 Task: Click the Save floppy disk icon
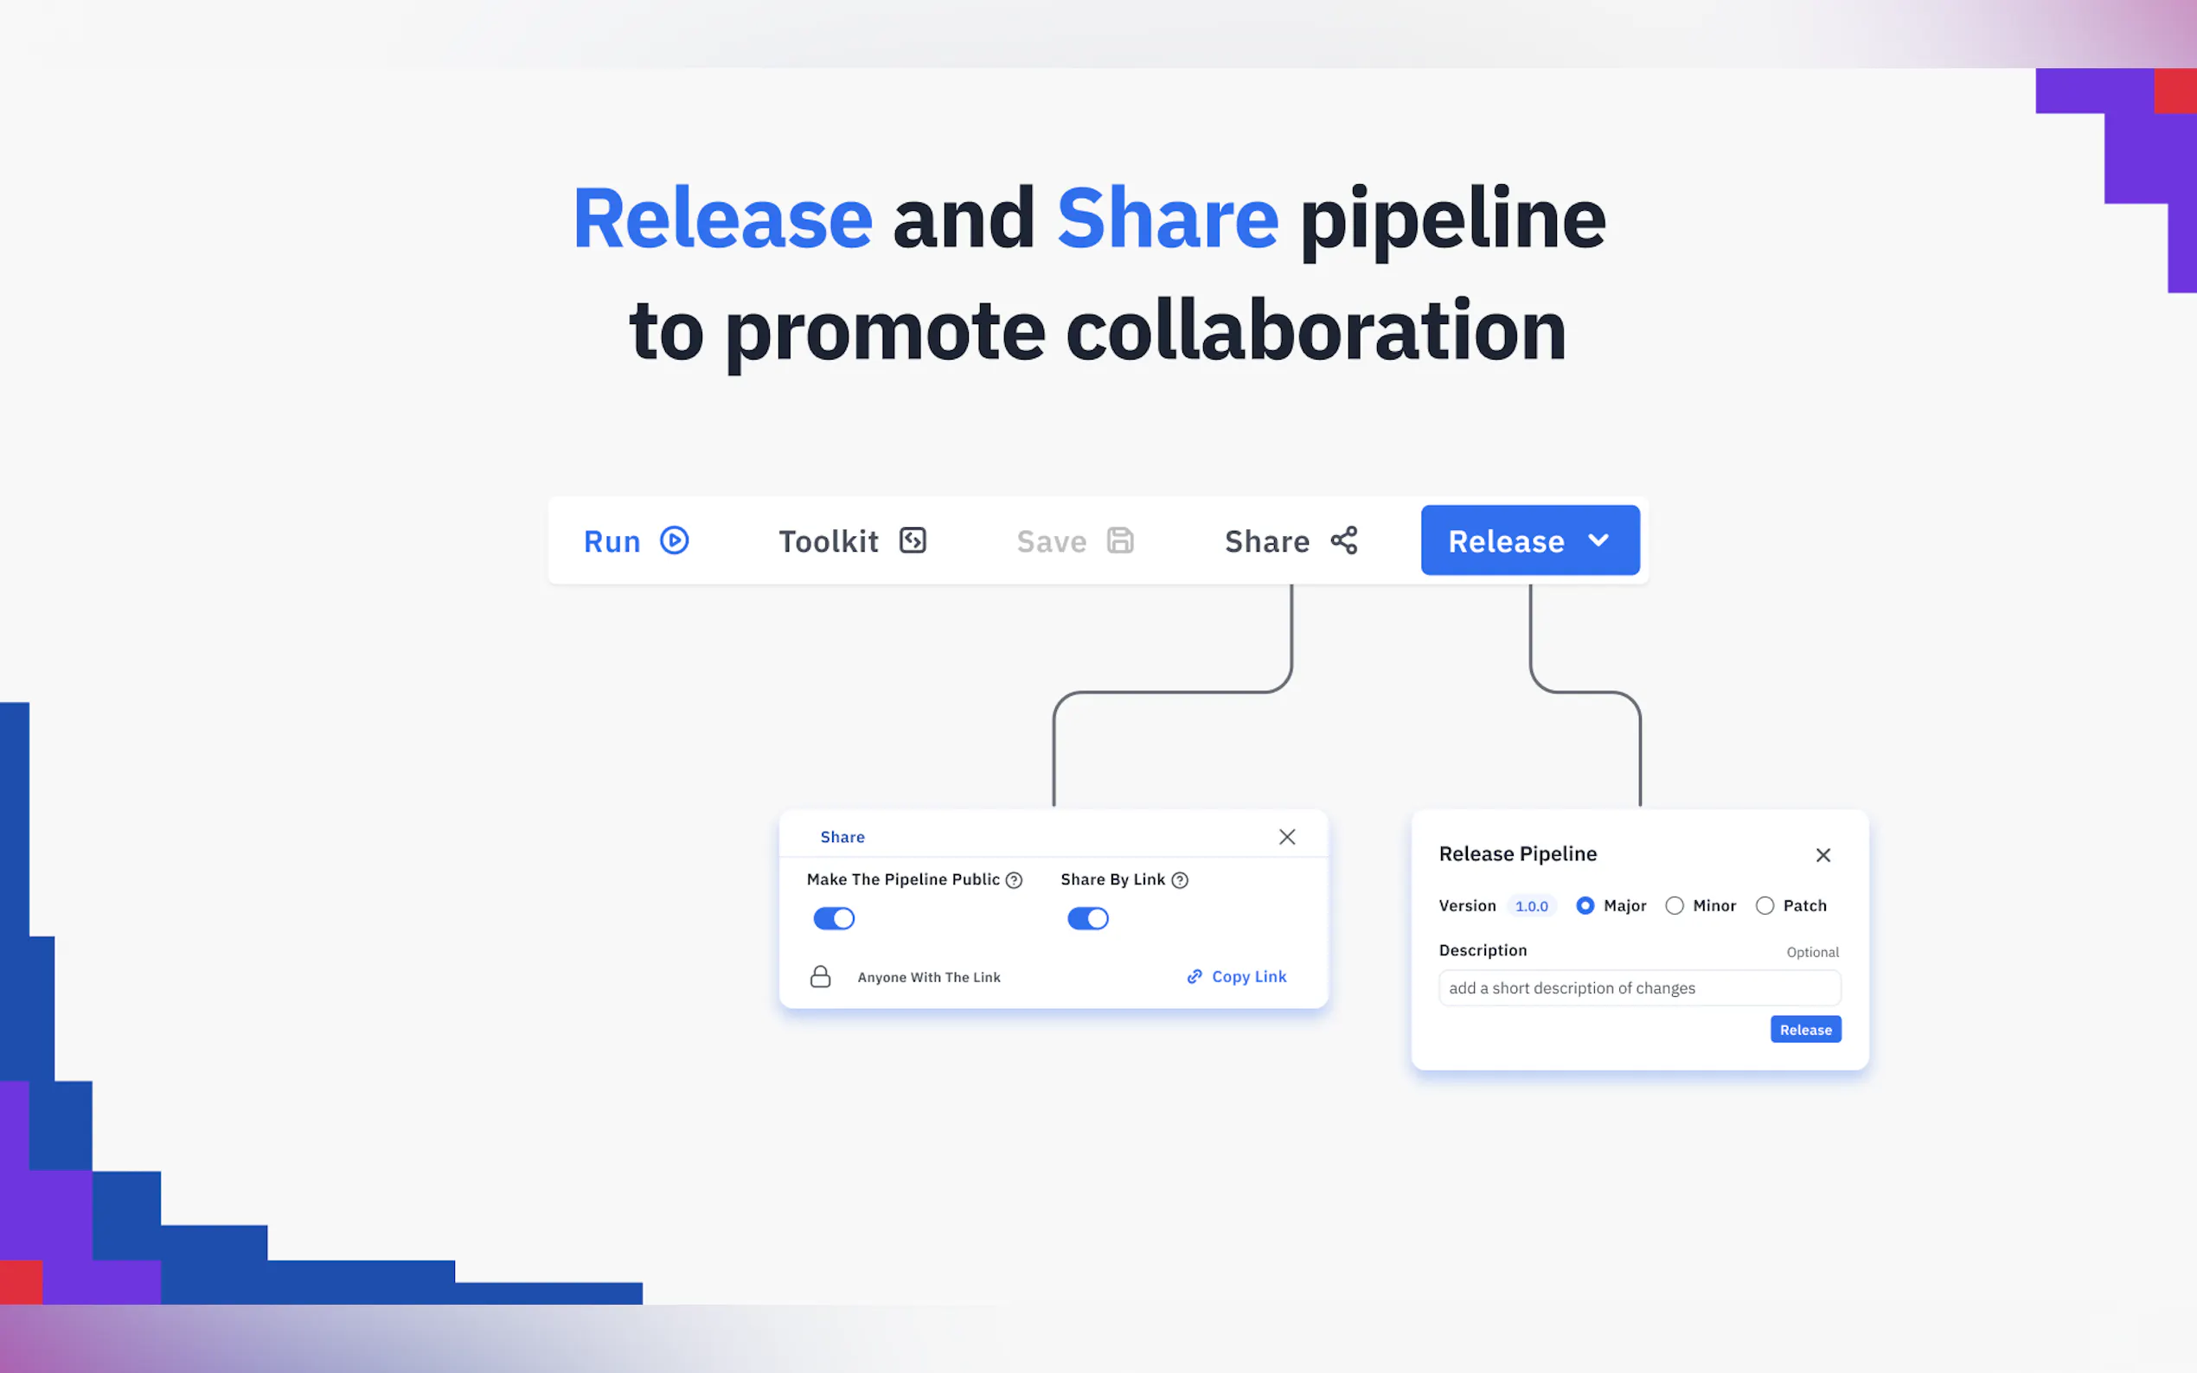point(1120,540)
